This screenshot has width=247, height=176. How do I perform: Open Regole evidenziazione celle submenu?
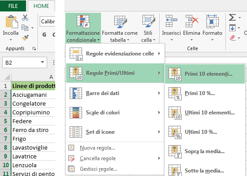point(115,54)
